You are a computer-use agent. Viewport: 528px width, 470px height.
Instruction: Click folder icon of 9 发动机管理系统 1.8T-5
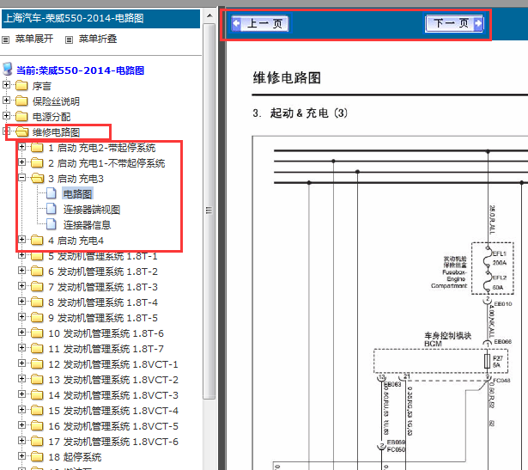37,318
